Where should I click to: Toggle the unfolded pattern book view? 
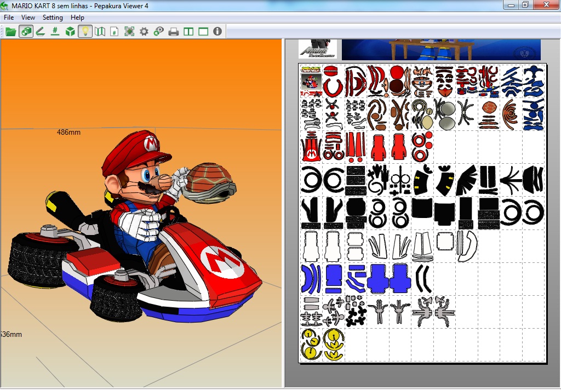101,31
